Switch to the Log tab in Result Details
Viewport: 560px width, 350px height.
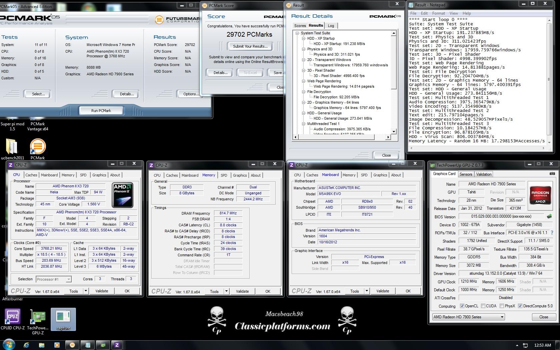[x=331, y=26]
